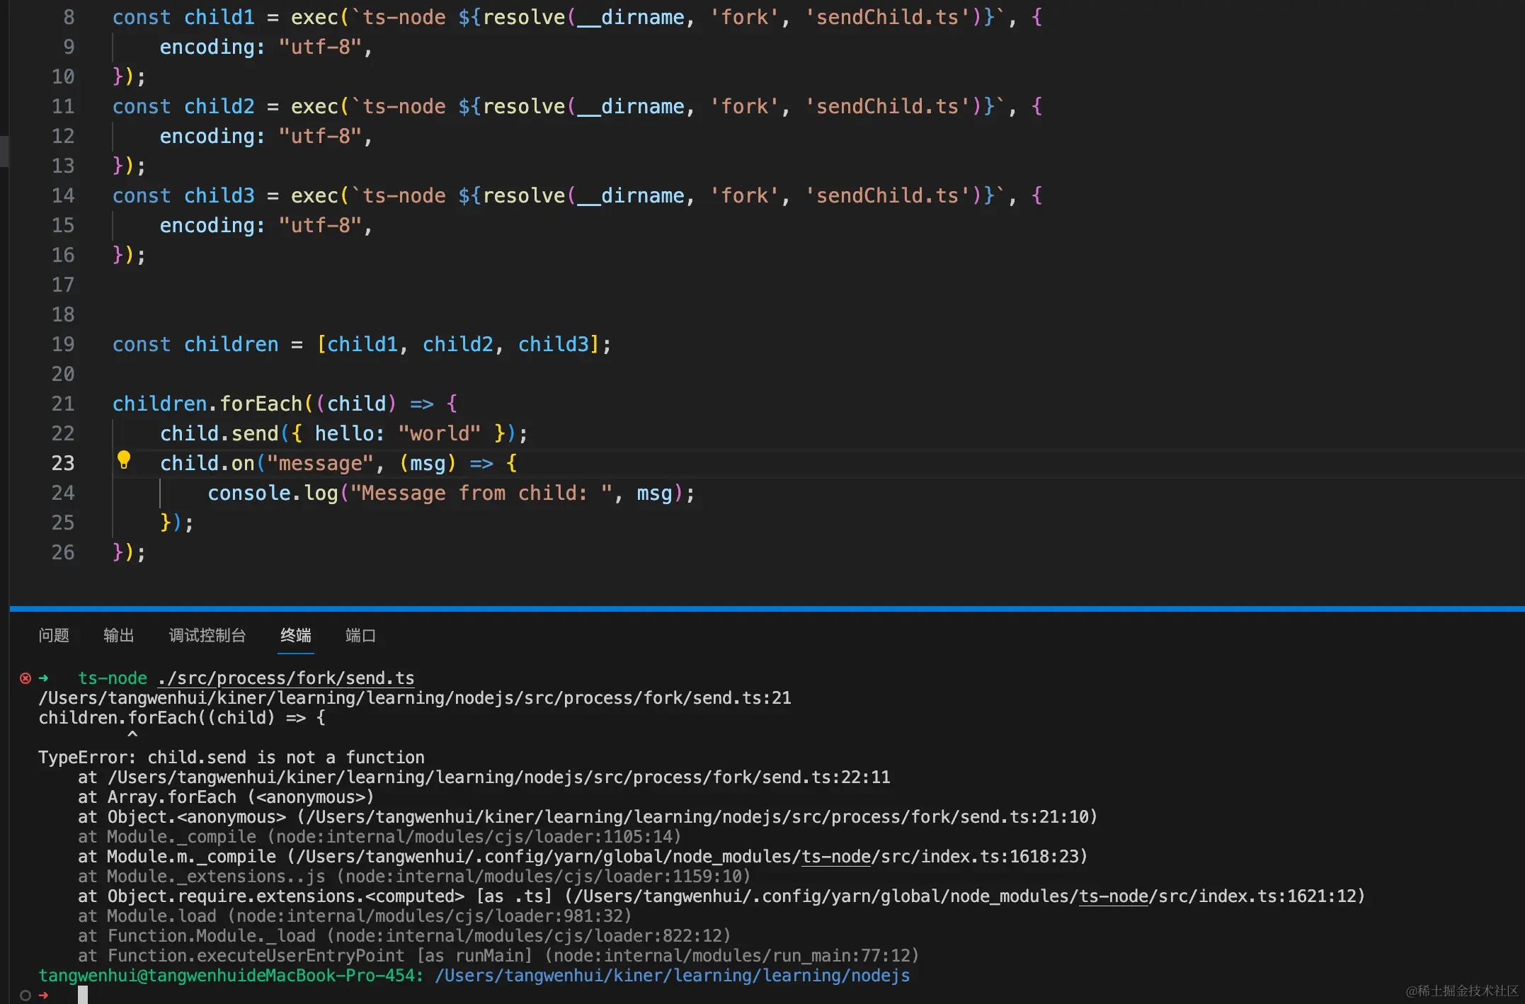Click the red failed-command decoration icon
Screen dimensions: 1525x1004
pos(25,678)
